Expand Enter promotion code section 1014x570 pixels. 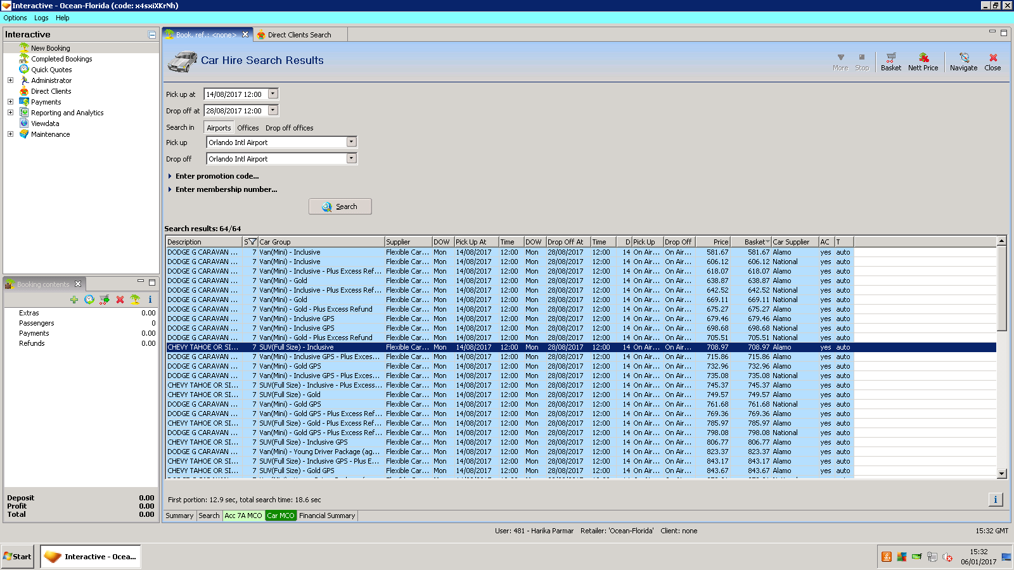[x=217, y=176]
